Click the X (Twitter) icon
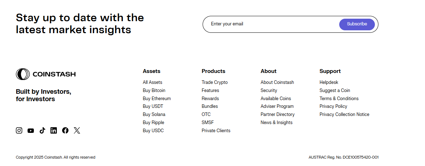Image resolution: width=425 pixels, height=166 pixels. coord(77,130)
